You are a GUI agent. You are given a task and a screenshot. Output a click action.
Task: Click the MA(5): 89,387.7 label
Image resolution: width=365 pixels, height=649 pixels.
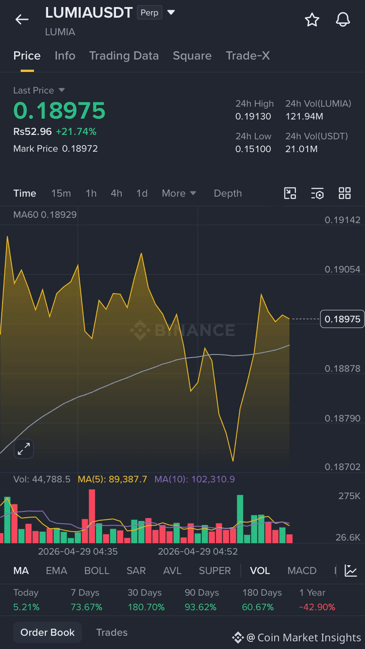pos(112,479)
